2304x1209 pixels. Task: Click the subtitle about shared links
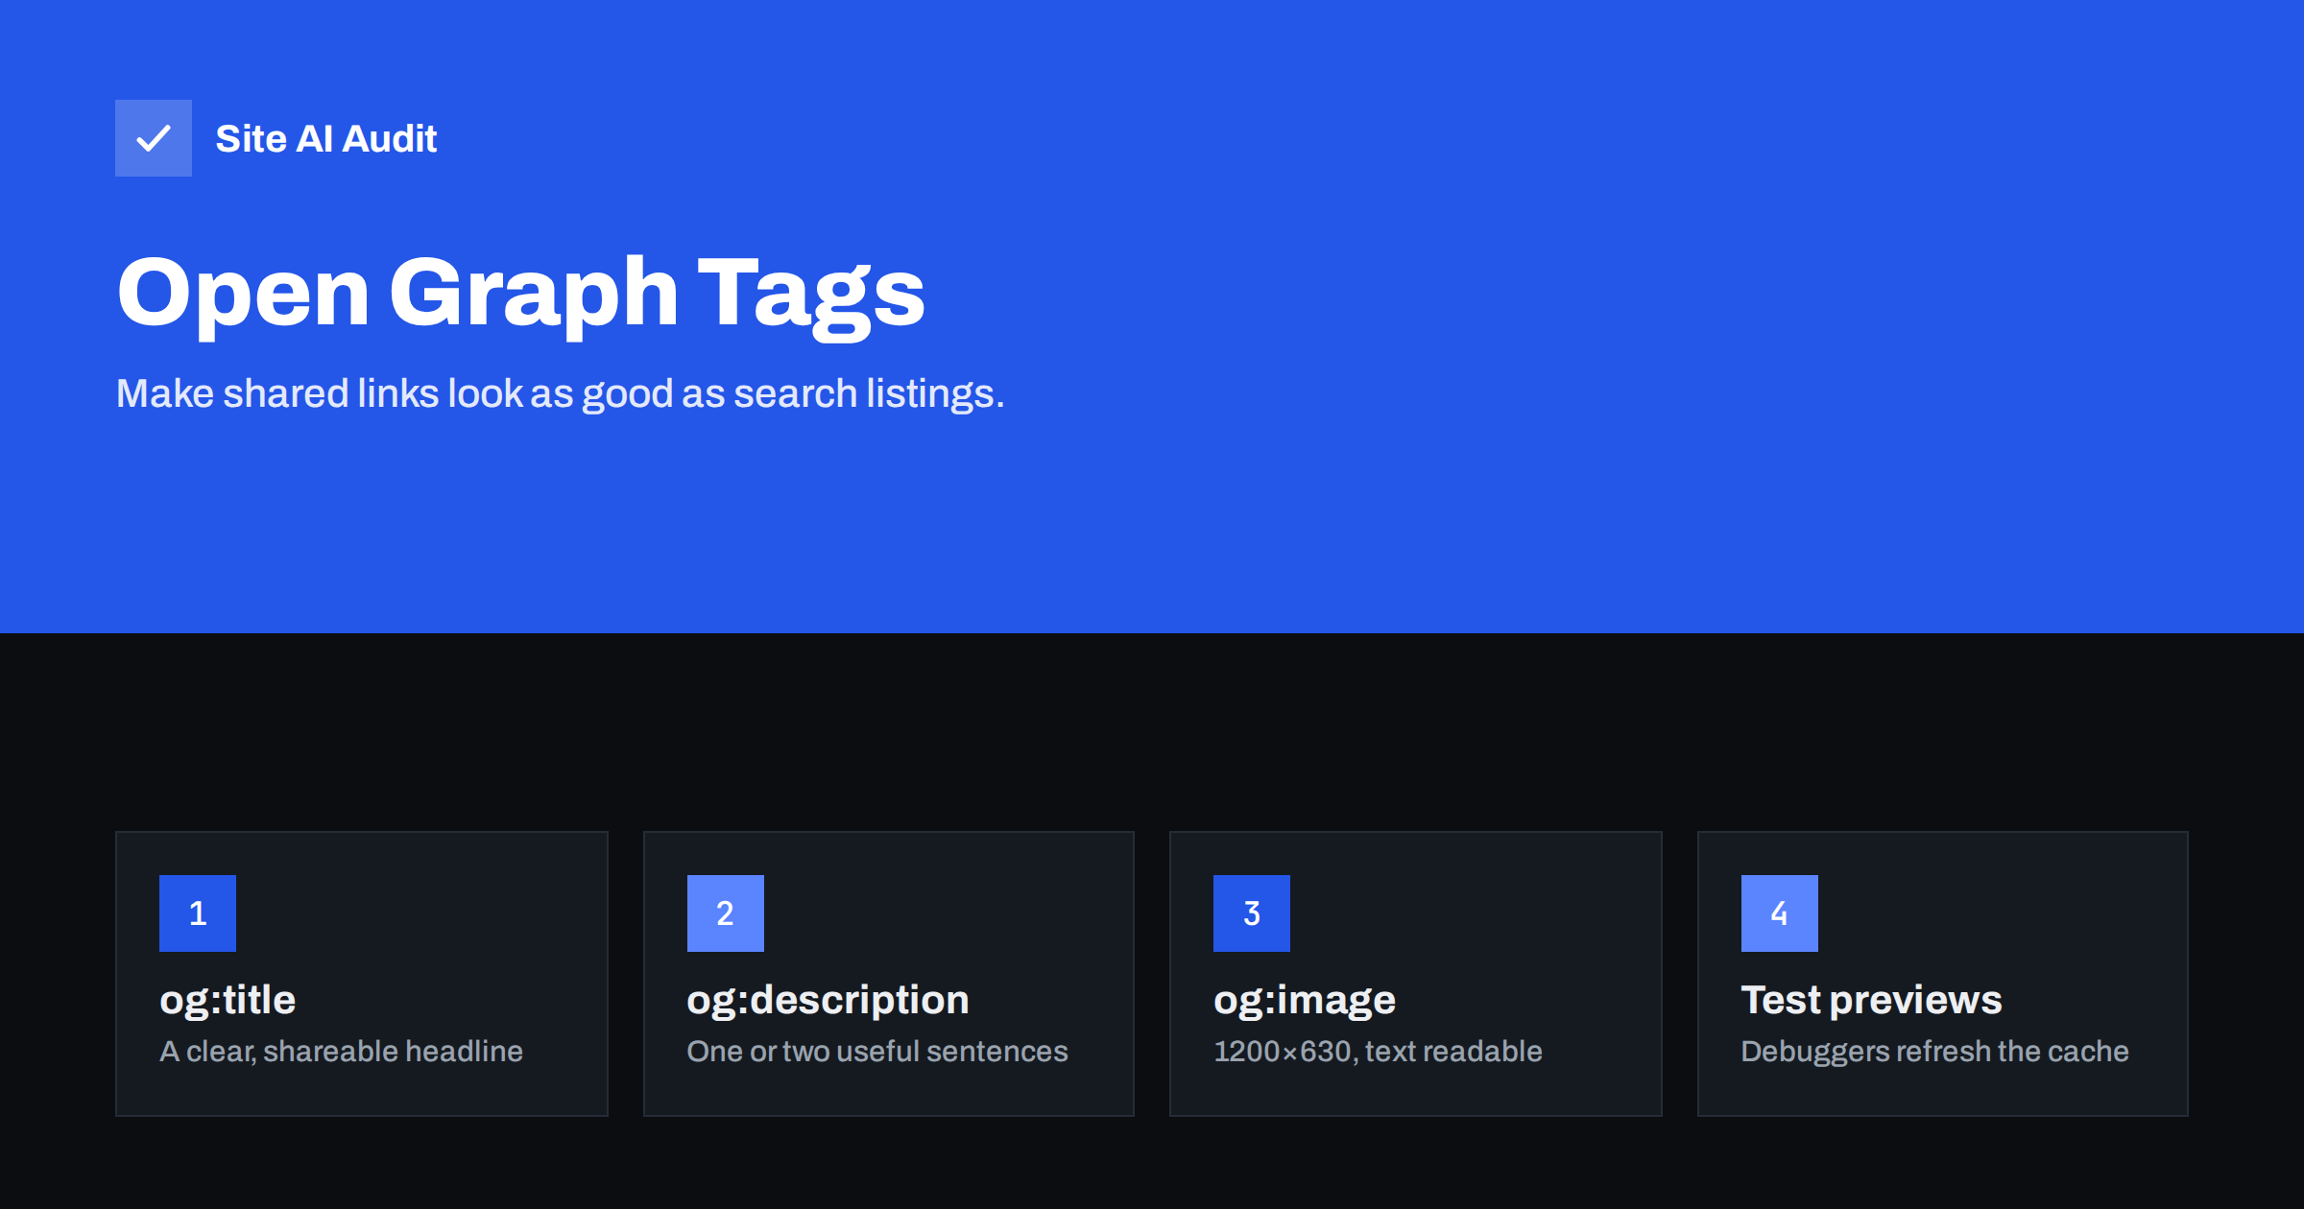coord(561,393)
